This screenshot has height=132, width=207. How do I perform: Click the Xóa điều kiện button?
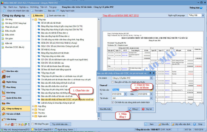(105, 109)
